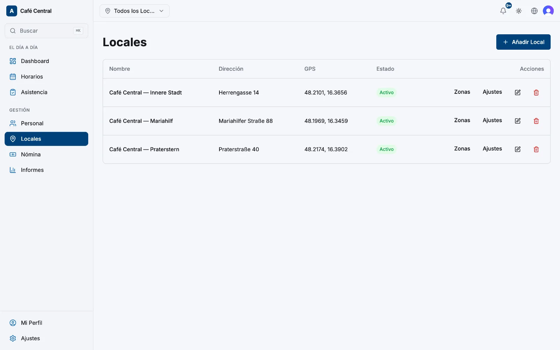Click the GPS column header
The image size is (560, 350).
click(x=310, y=69)
